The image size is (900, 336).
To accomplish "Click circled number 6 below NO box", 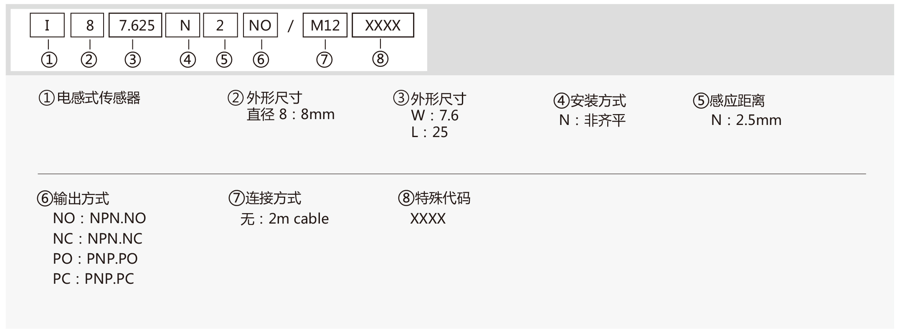I will pyautogui.click(x=261, y=60).
